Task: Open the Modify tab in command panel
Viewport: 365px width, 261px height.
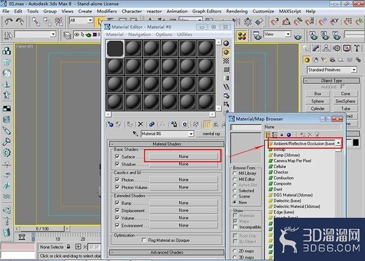Action: tap(316, 48)
